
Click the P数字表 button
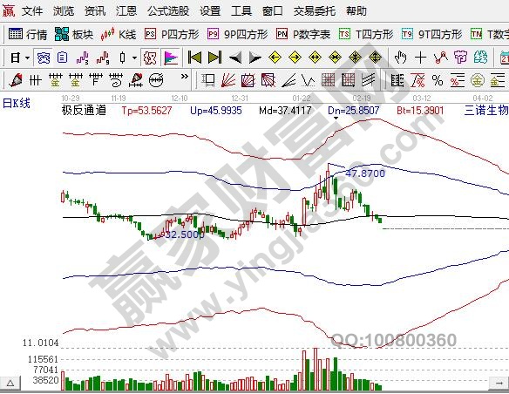(x=303, y=34)
